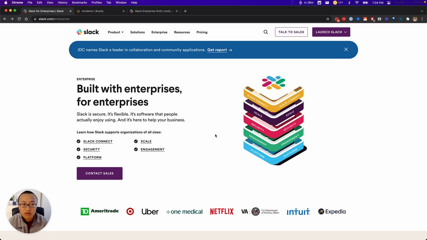Screen dimensions: 427x240
Task: Click the check mark beside Slack Connect
Action: [x=79, y=141]
